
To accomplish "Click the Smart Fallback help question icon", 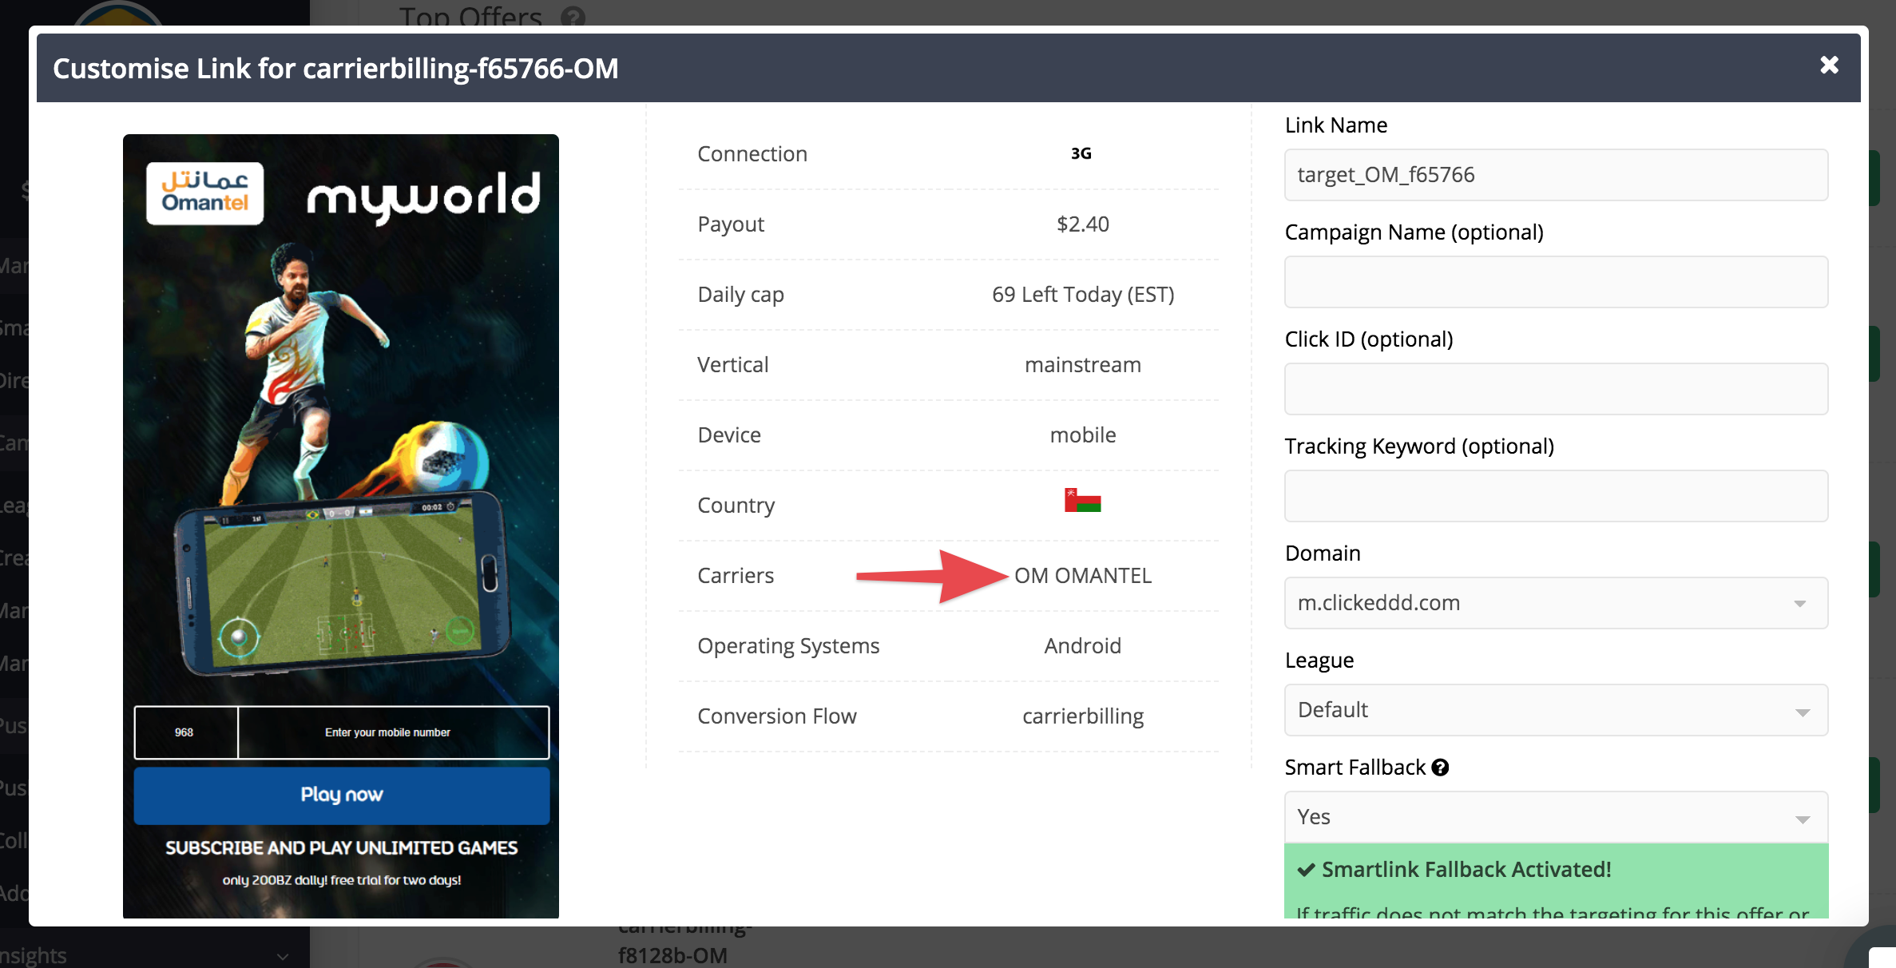I will point(1440,768).
